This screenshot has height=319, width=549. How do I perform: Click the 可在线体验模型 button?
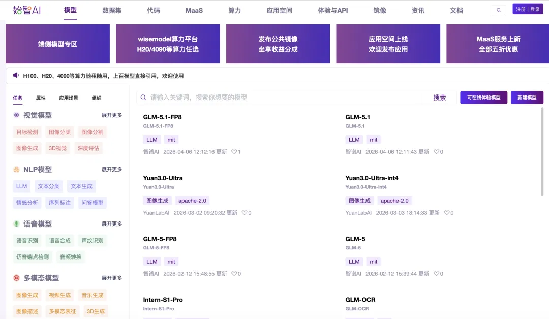coord(483,98)
